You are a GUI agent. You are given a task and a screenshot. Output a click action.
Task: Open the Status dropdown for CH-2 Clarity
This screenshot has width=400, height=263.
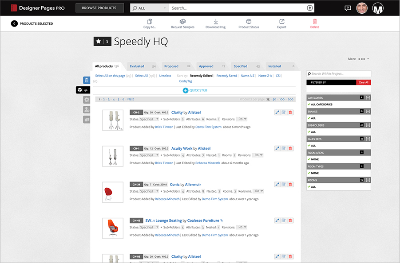pos(149,119)
